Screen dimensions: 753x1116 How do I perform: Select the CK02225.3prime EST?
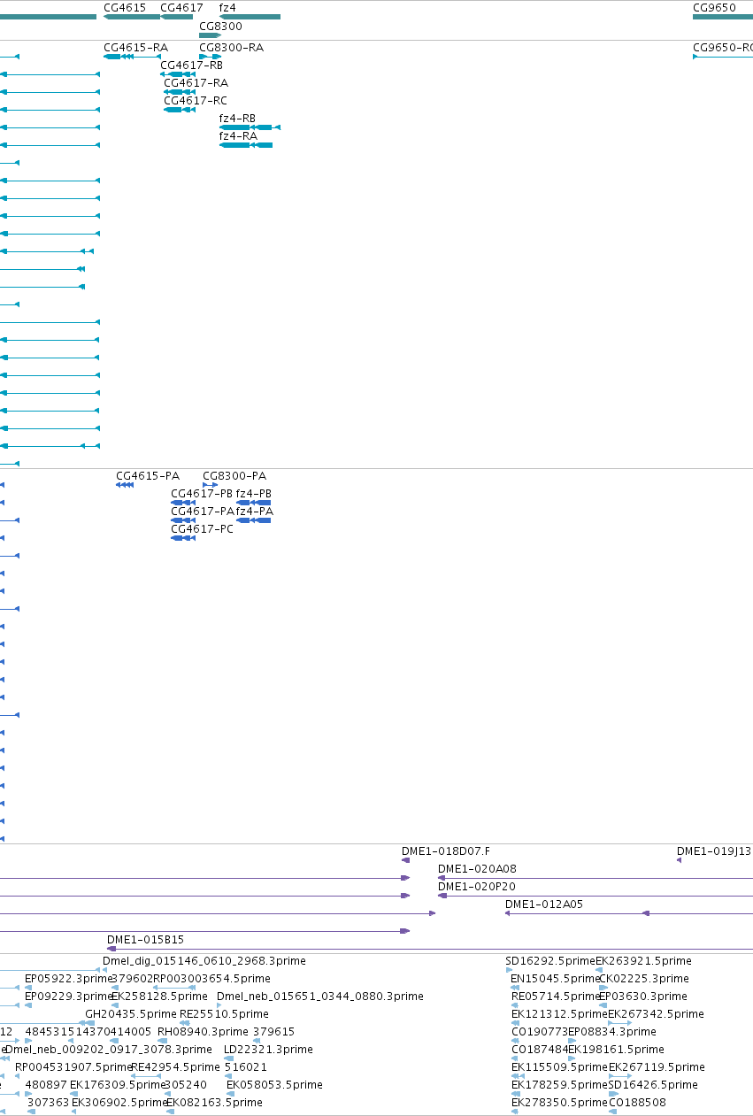(x=603, y=988)
